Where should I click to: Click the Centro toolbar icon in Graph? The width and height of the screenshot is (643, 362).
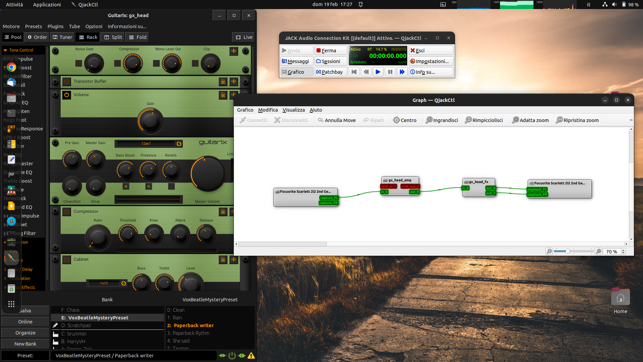click(397, 120)
